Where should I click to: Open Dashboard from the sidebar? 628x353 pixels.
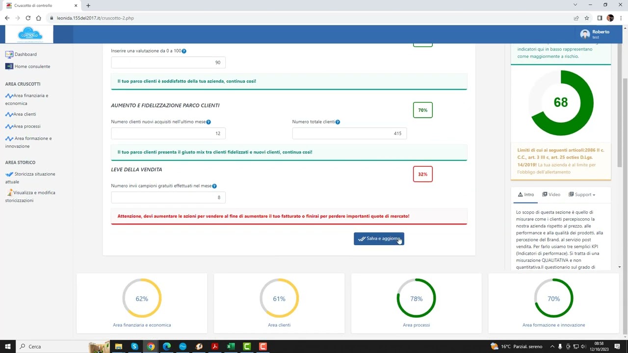(x=25, y=54)
